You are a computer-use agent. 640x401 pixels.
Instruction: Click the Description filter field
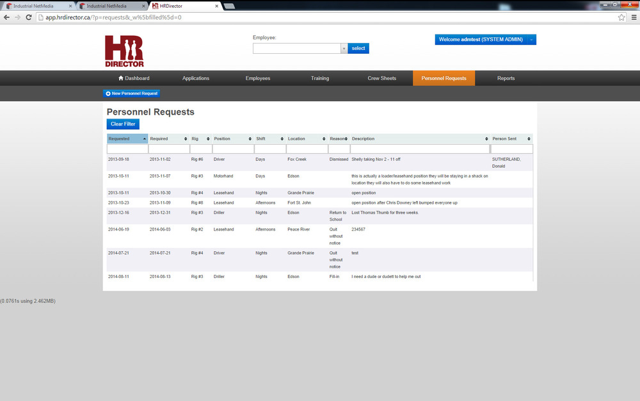[x=420, y=149]
